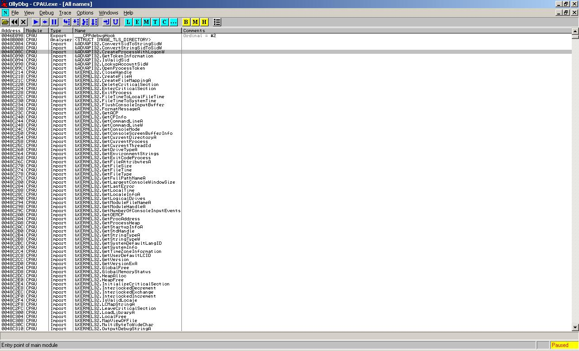Sort by the Address column header
This screenshot has height=351, width=579.
[x=12, y=30]
